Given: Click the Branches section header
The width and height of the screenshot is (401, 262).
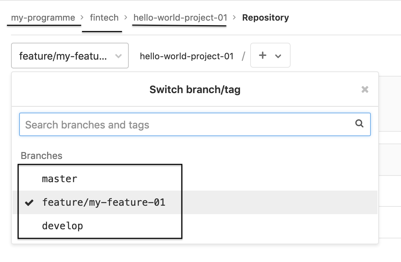Looking at the screenshot, I should tap(42, 156).
